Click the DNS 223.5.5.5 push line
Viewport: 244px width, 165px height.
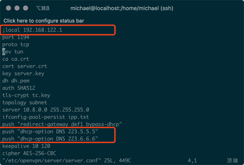[x=50, y=132]
